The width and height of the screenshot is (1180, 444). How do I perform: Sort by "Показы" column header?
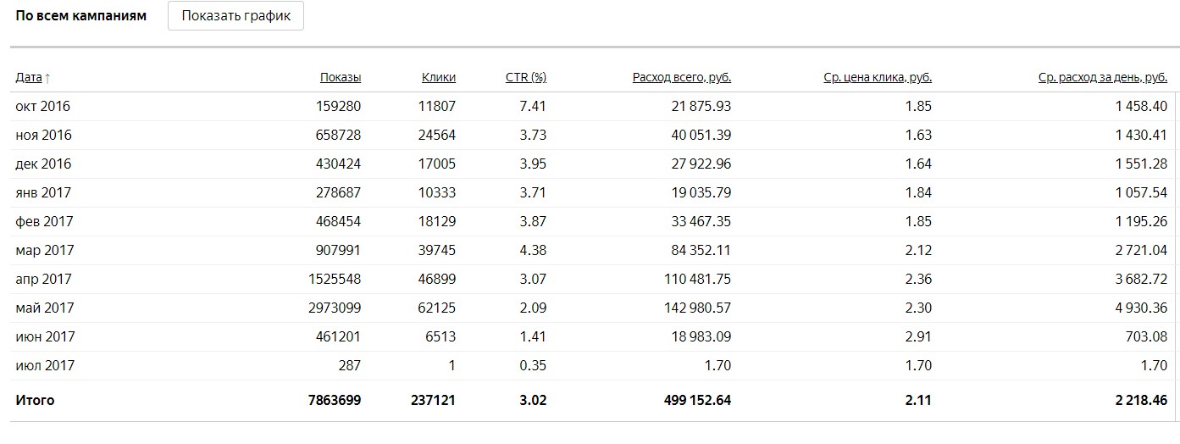pos(341,77)
